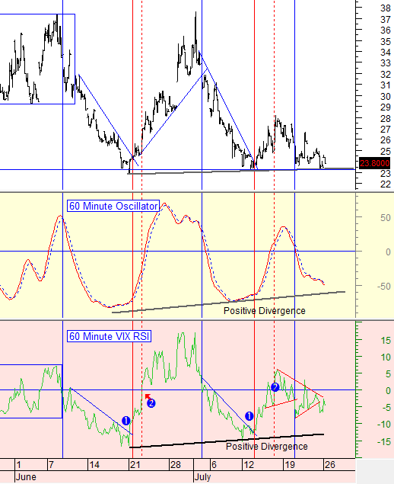Click the June 28 date on the time axis
The width and height of the screenshot is (394, 484).
[x=175, y=464]
